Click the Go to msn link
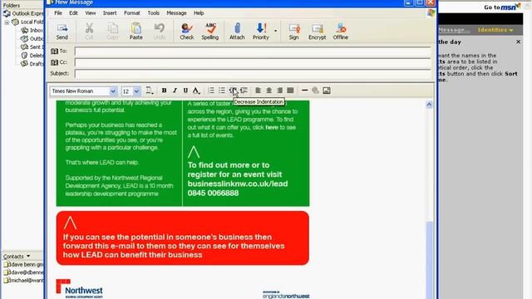The height and width of the screenshot is (299, 532). click(502, 7)
